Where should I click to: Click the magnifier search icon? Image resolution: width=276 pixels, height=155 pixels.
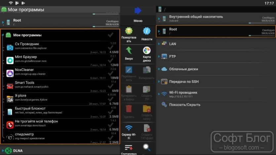(147, 147)
